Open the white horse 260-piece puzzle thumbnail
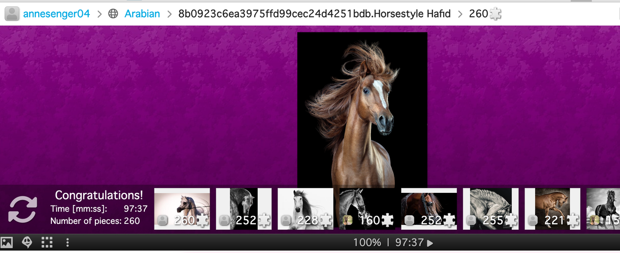This screenshot has width=620, height=253. tap(182, 208)
